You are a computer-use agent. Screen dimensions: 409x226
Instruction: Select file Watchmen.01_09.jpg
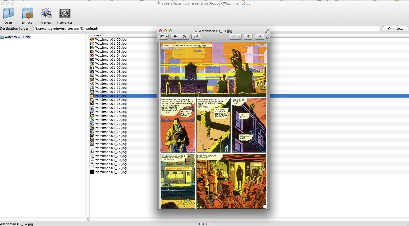pyautogui.click(x=111, y=76)
